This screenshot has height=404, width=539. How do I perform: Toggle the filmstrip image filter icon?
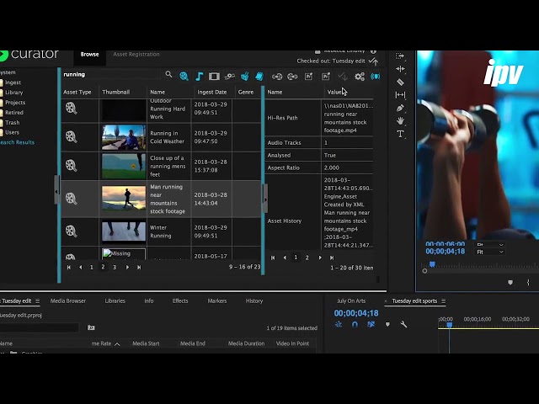click(x=214, y=77)
